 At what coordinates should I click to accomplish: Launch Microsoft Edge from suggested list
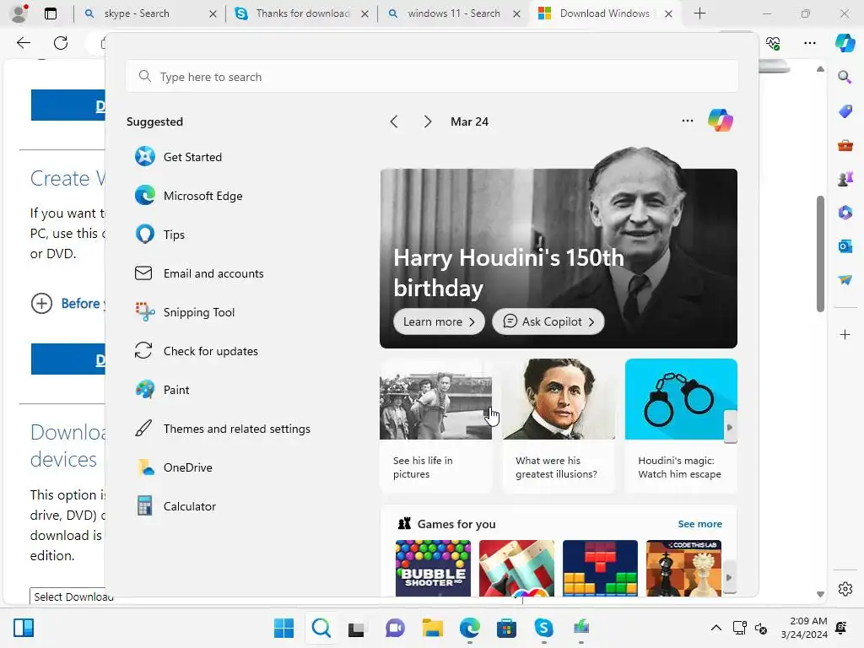point(188,196)
